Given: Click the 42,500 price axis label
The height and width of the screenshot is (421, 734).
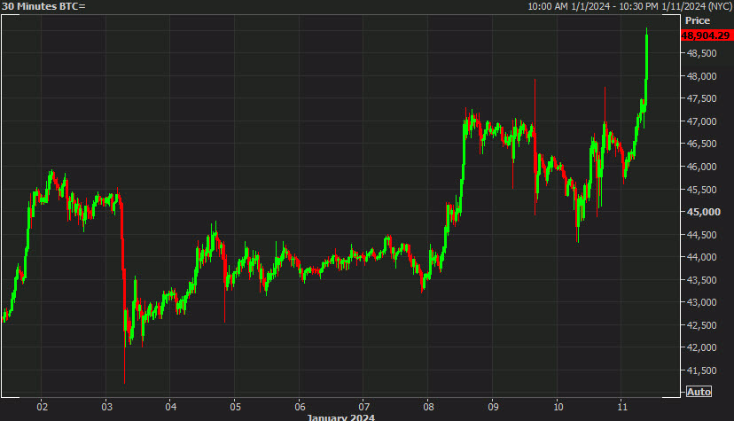Looking at the screenshot, I should 701,325.
